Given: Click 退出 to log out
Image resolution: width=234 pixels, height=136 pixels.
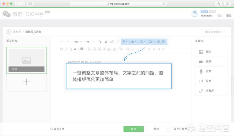Looking at the screenshot, I should pos(229,15).
